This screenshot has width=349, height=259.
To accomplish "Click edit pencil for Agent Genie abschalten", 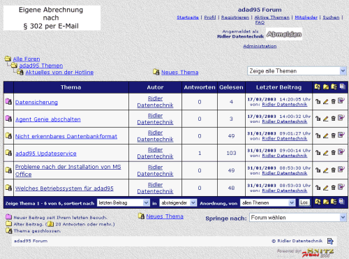I will pos(325,119).
